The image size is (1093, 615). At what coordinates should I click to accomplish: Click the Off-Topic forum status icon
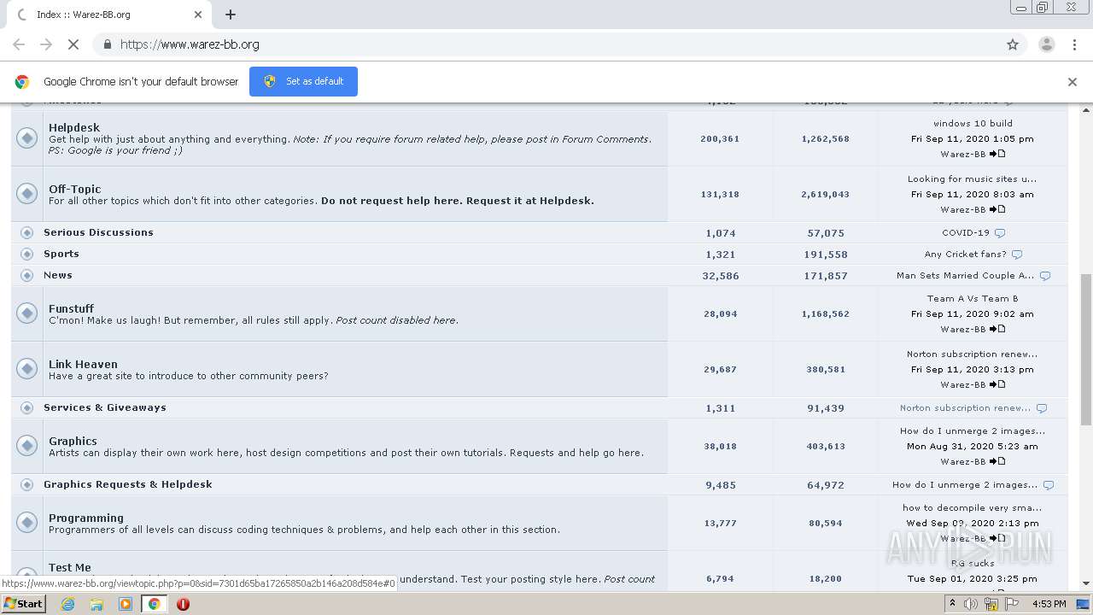(27, 194)
